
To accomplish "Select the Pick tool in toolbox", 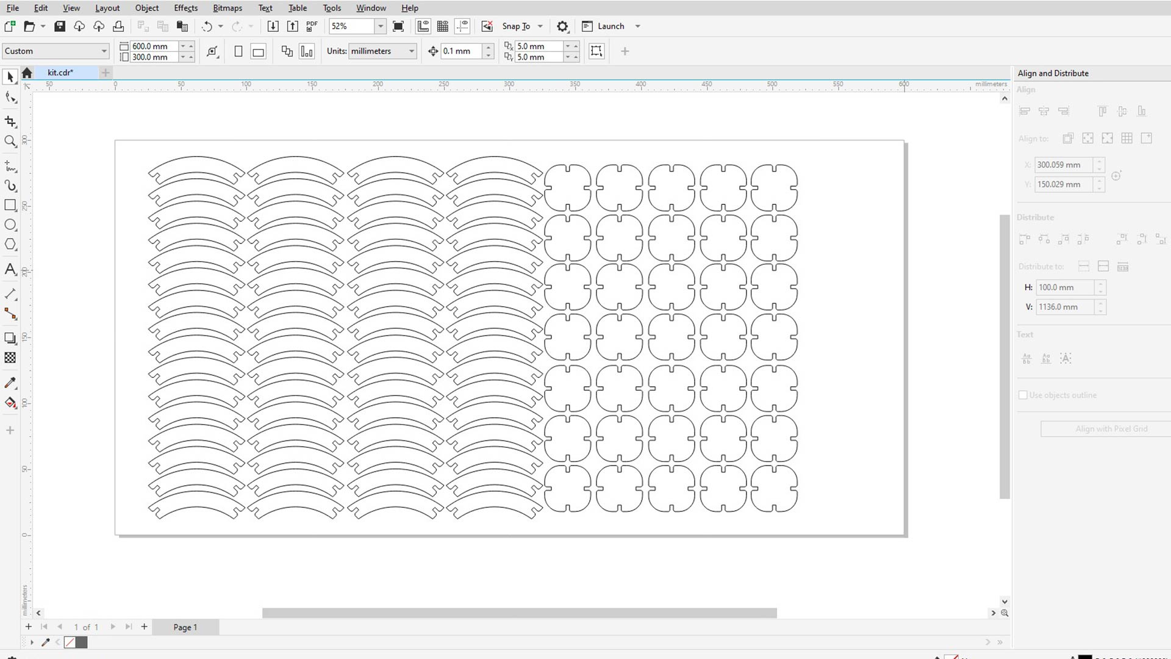I will tap(10, 77).
